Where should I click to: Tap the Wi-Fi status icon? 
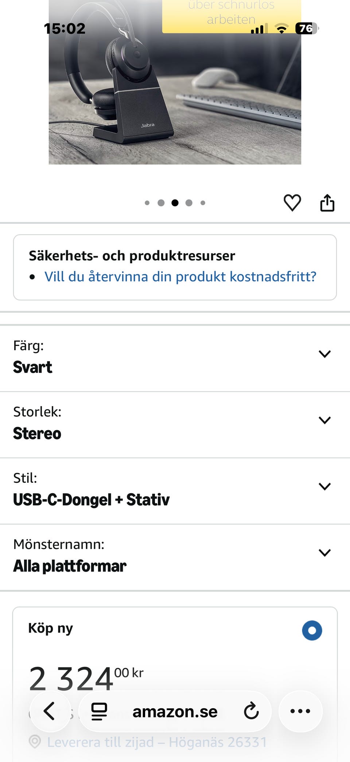281,28
